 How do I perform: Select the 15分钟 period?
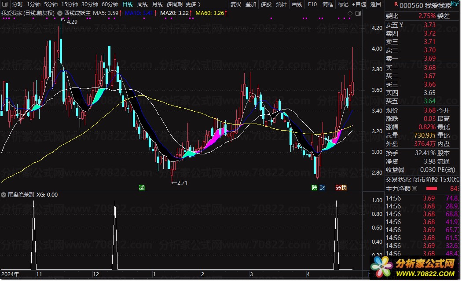pos(69,4)
